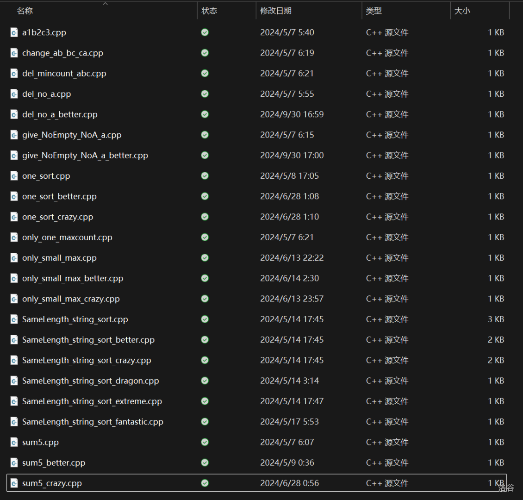Select give_NoEmpty_NoA_a_better.cpp file name
Screen dimensions: 523x500
click(85, 156)
